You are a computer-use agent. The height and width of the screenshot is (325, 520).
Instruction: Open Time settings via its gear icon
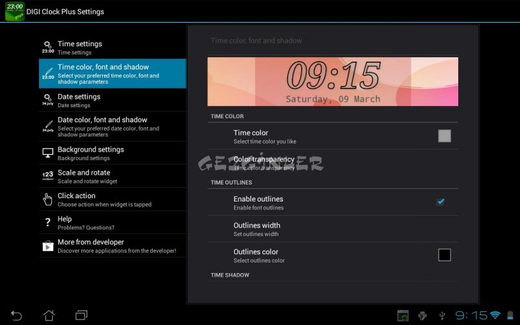47,47
